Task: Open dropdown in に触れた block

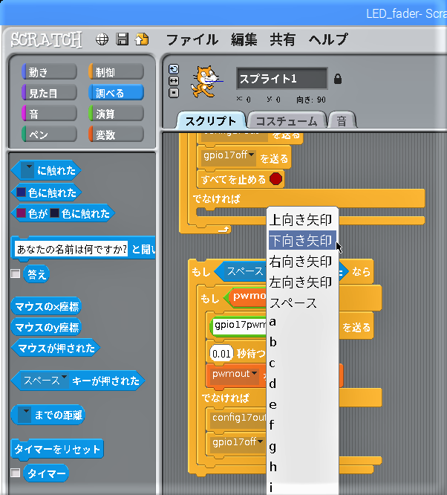Action: click(27, 170)
